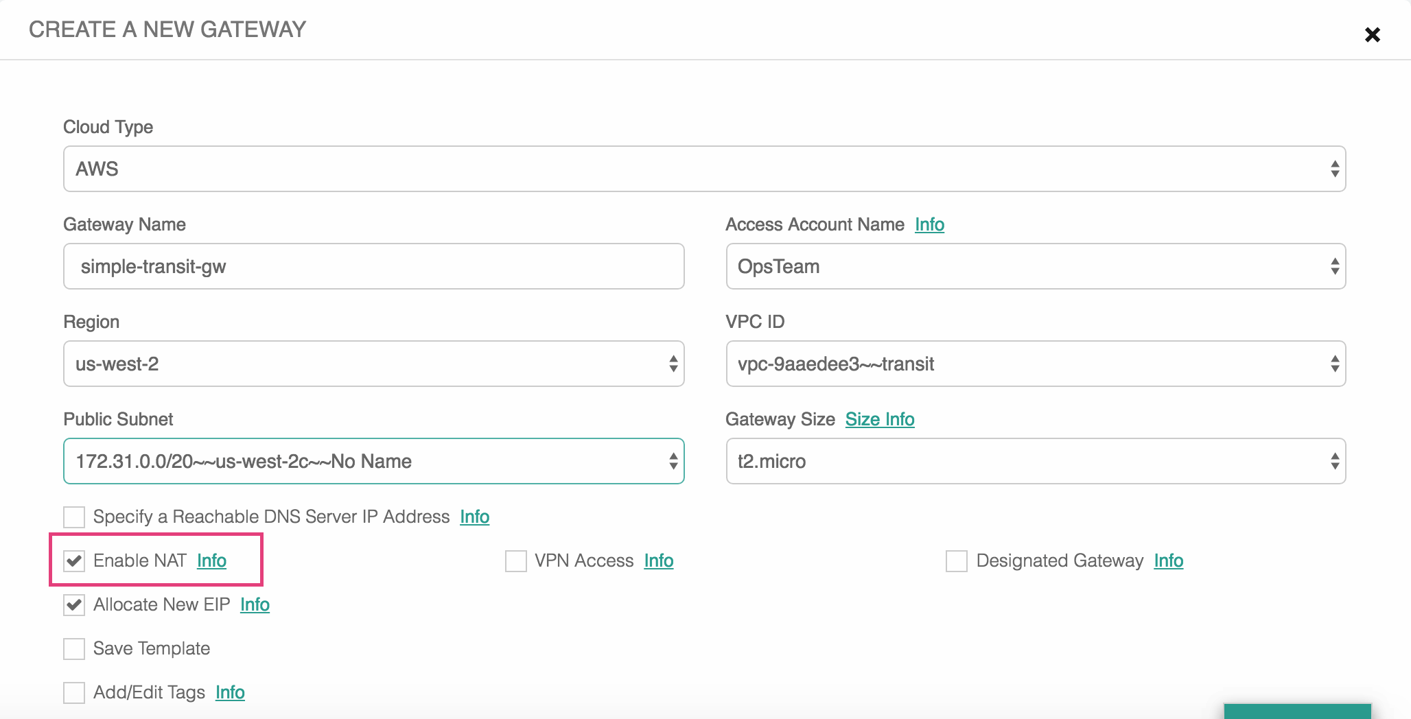Viewport: 1411px width, 719px height.
Task: Uncheck the Enable NAT checkbox
Action: point(74,561)
